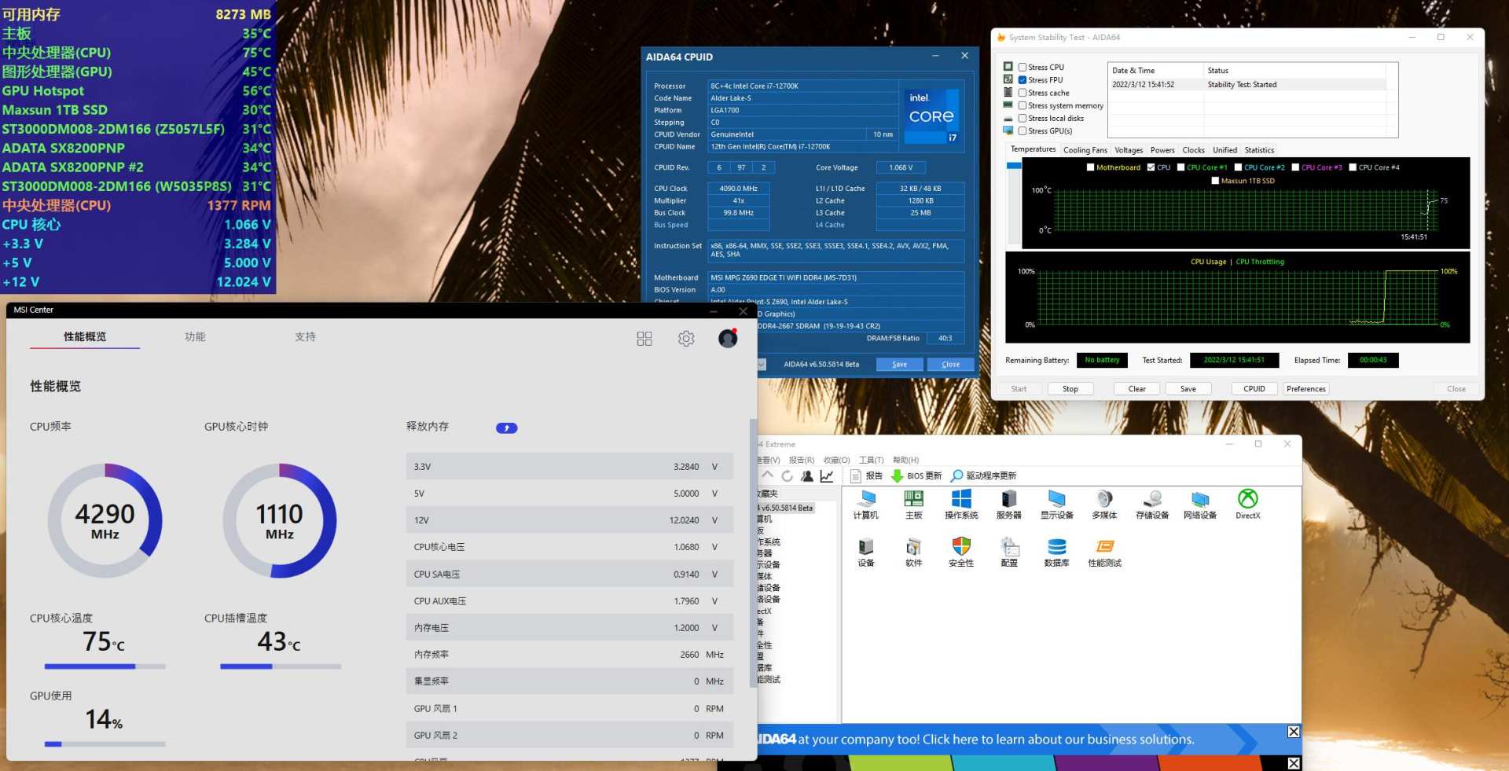The width and height of the screenshot is (1509, 771).
Task: Open the 帮助(H) menu in AIDA64 Extreme
Action: tap(905, 461)
